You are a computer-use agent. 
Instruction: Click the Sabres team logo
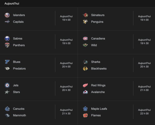click(x=7, y=39)
